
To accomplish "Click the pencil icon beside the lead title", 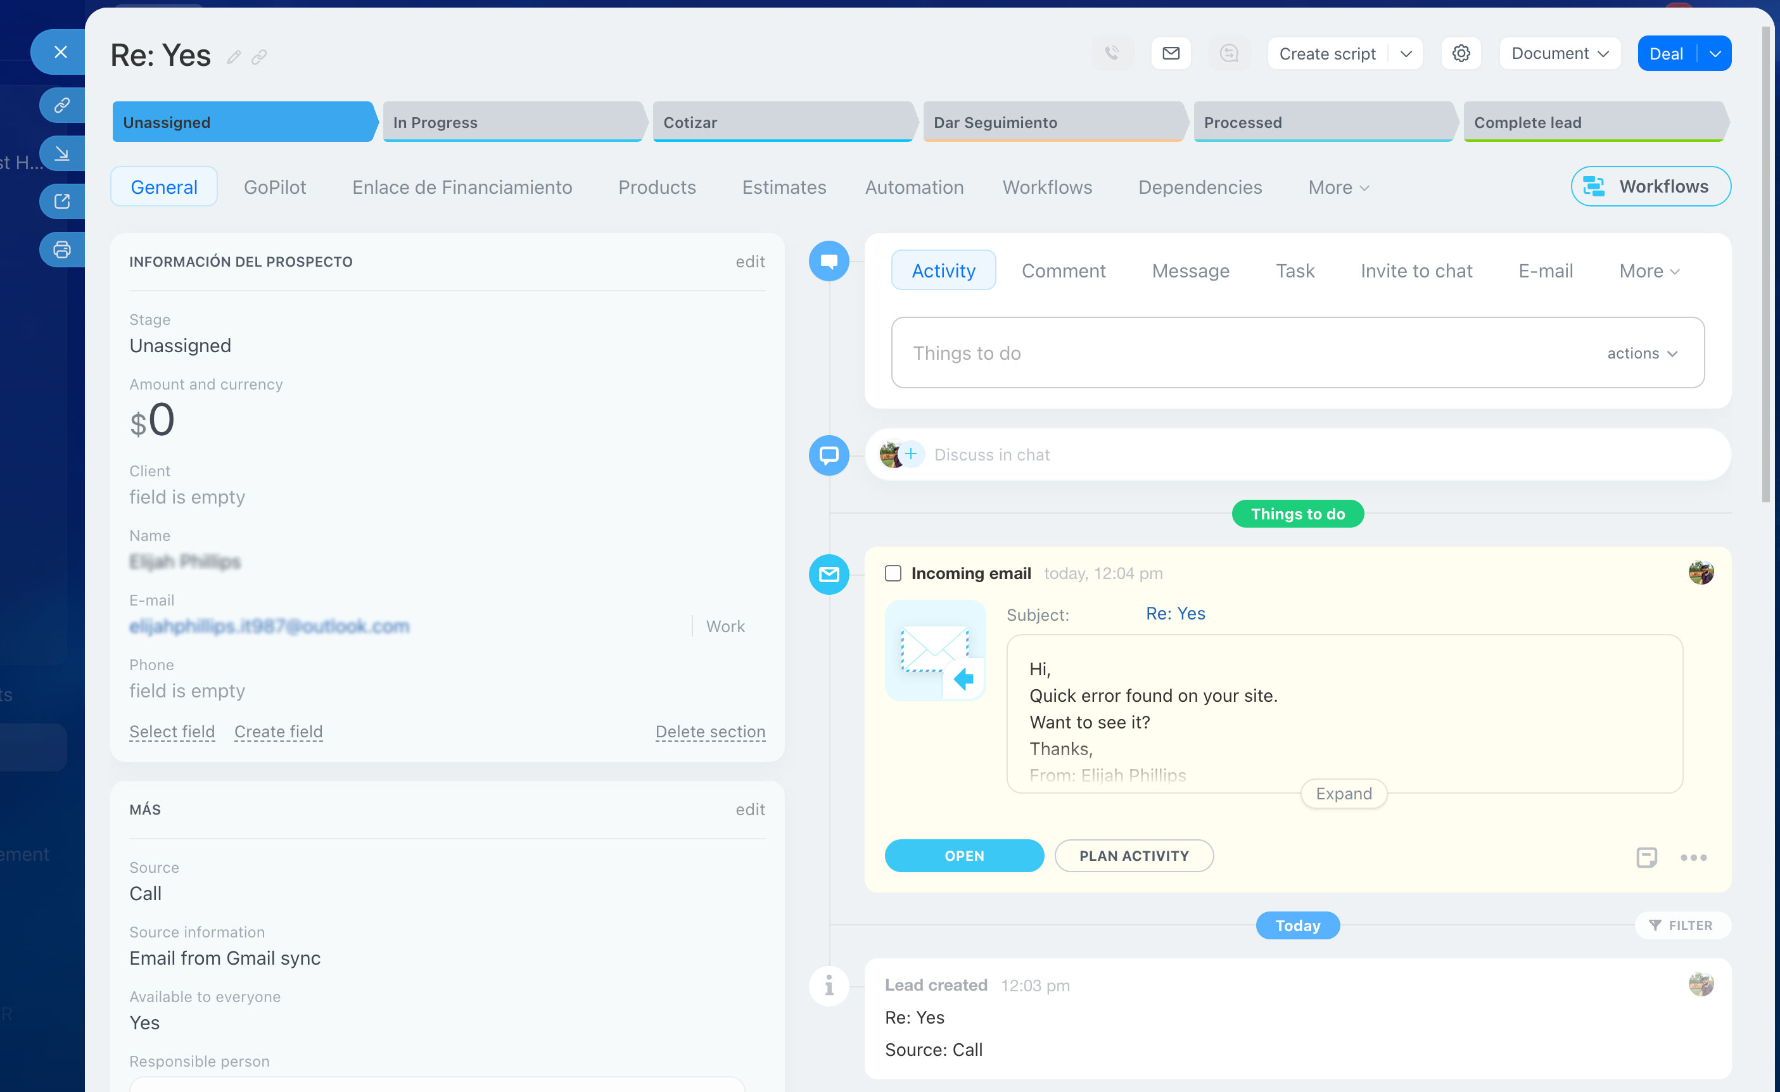I will [233, 57].
